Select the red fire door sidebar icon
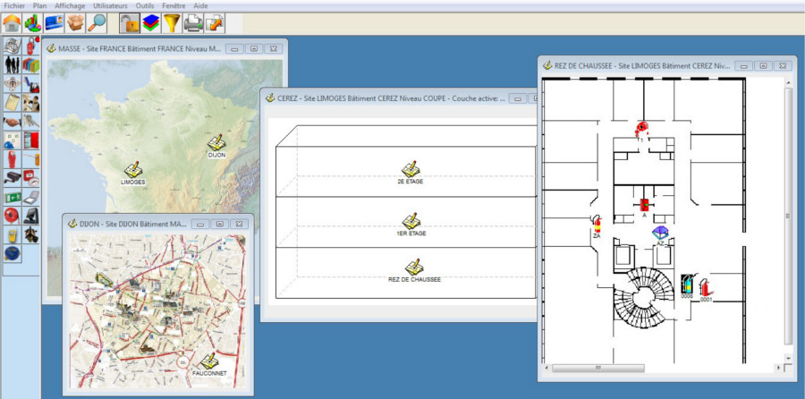The width and height of the screenshot is (805, 399). (31, 140)
